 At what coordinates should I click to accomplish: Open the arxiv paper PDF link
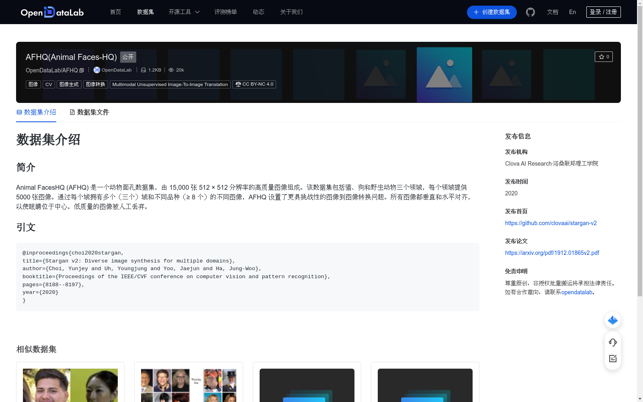pos(552,253)
